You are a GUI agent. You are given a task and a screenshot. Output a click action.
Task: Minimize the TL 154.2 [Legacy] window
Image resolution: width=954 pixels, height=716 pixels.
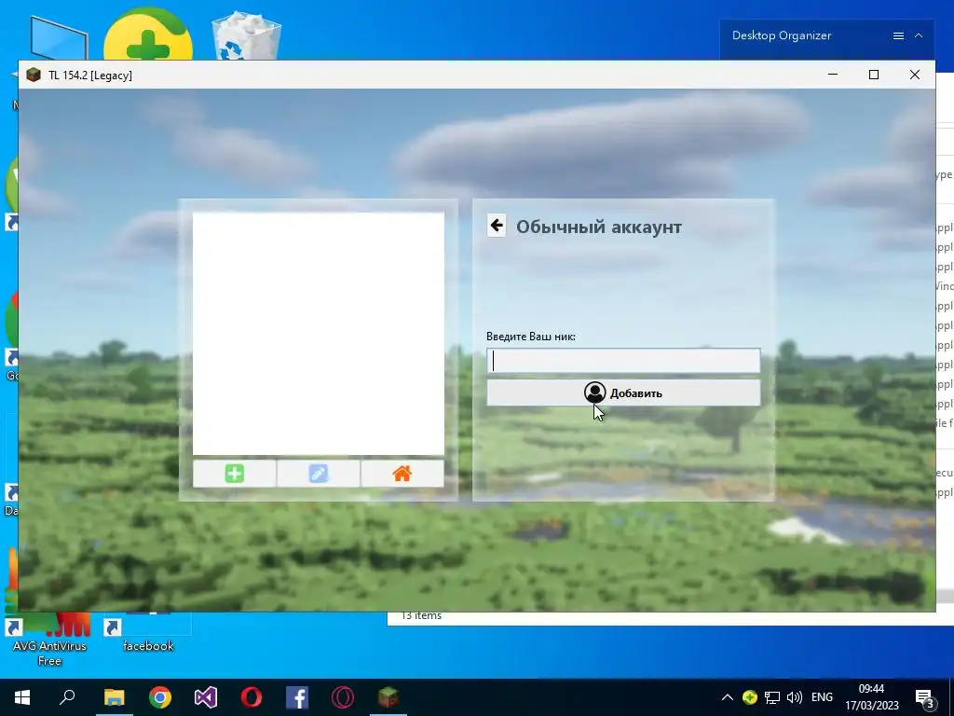(x=833, y=75)
